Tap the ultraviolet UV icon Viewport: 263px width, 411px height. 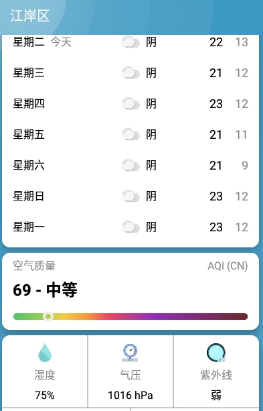pyautogui.click(x=216, y=353)
